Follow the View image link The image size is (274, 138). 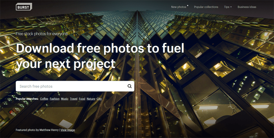(67, 130)
